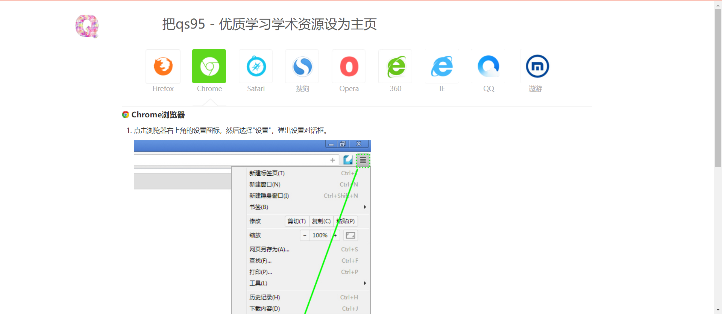Click the "Chrome浏览器" heading text
The height and width of the screenshot is (316, 722).
(158, 115)
